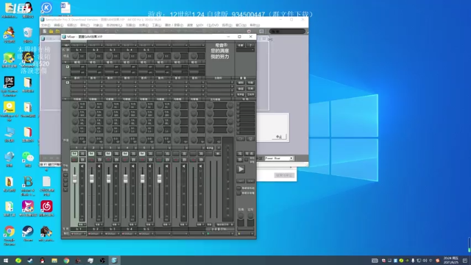Open the Recycle Bin desktop icon
Image resolution: width=471 pixels, height=265 pixels.
tap(28, 35)
